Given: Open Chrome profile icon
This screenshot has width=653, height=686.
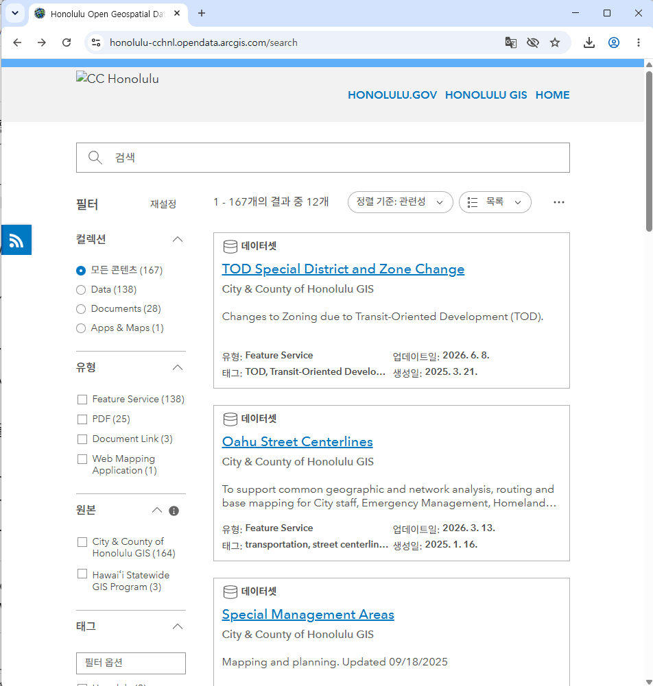Looking at the screenshot, I should 614,42.
